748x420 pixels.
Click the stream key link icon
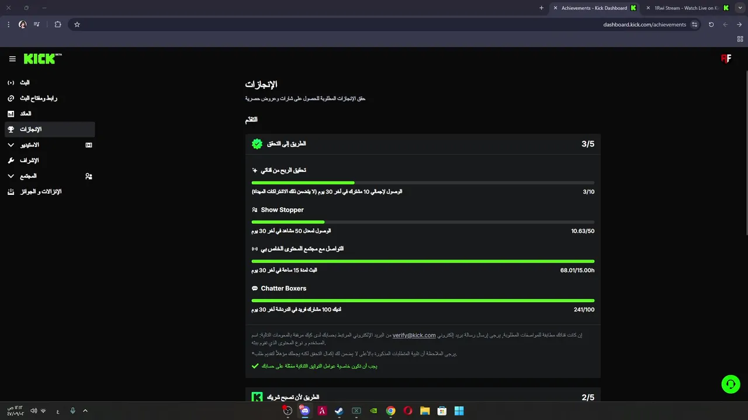11,98
